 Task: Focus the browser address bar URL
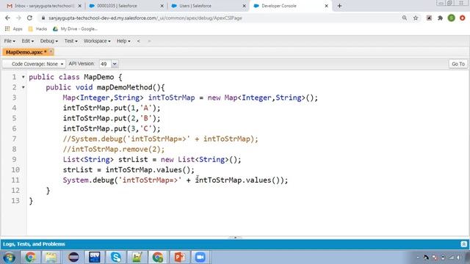click(145, 18)
